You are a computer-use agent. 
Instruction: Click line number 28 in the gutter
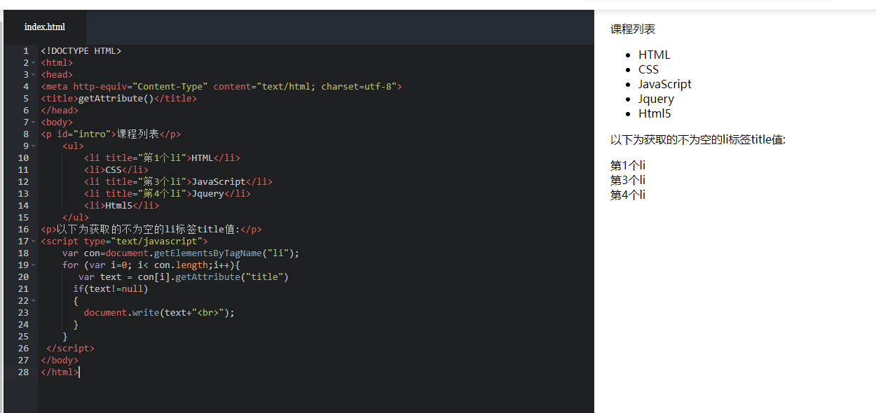click(23, 372)
